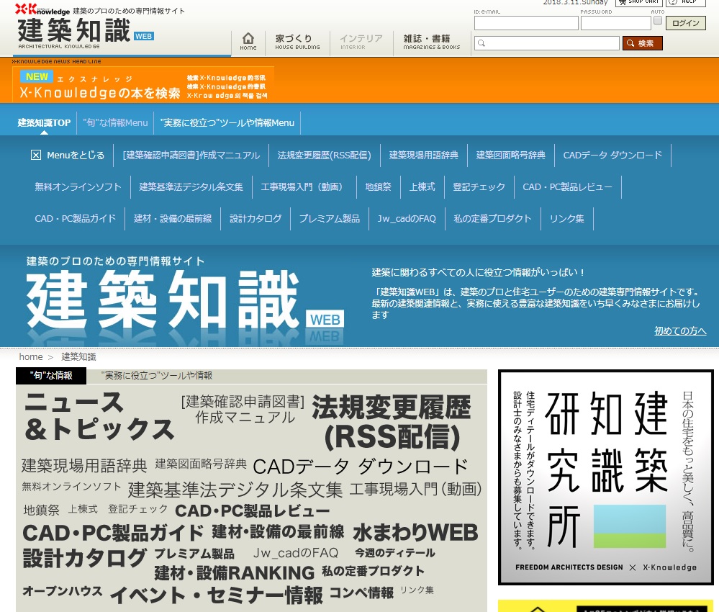Open 建築図面略号辞典 in blue menu
This screenshot has height=612, width=719.
click(511, 155)
